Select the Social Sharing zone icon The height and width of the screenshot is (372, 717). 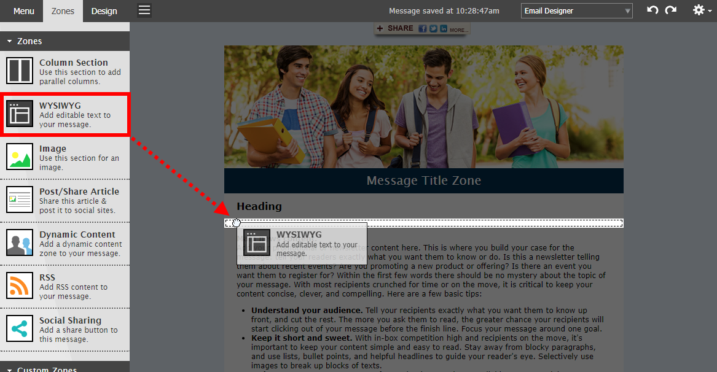click(x=20, y=329)
